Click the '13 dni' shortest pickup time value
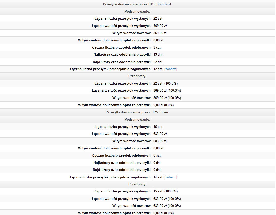Image resolution: width=276 pixels, height=215 pixels. pos(158,55)
